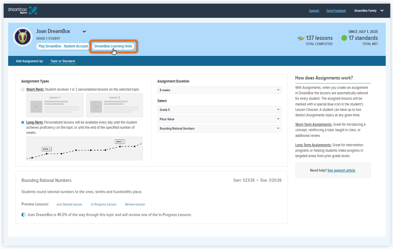
Task: Click the green standards met circle
Action: click(x=344, y=38)
